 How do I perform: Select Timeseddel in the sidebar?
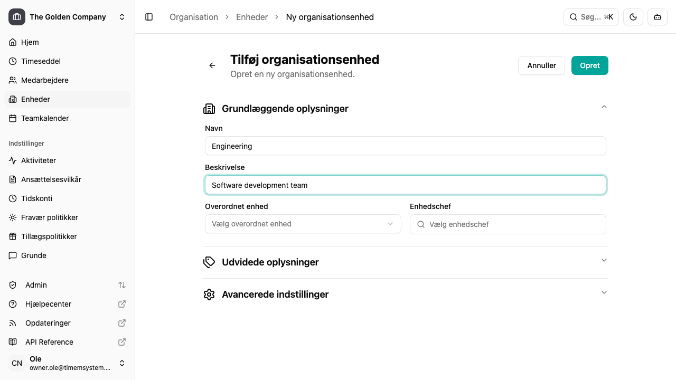pos(41,61)
